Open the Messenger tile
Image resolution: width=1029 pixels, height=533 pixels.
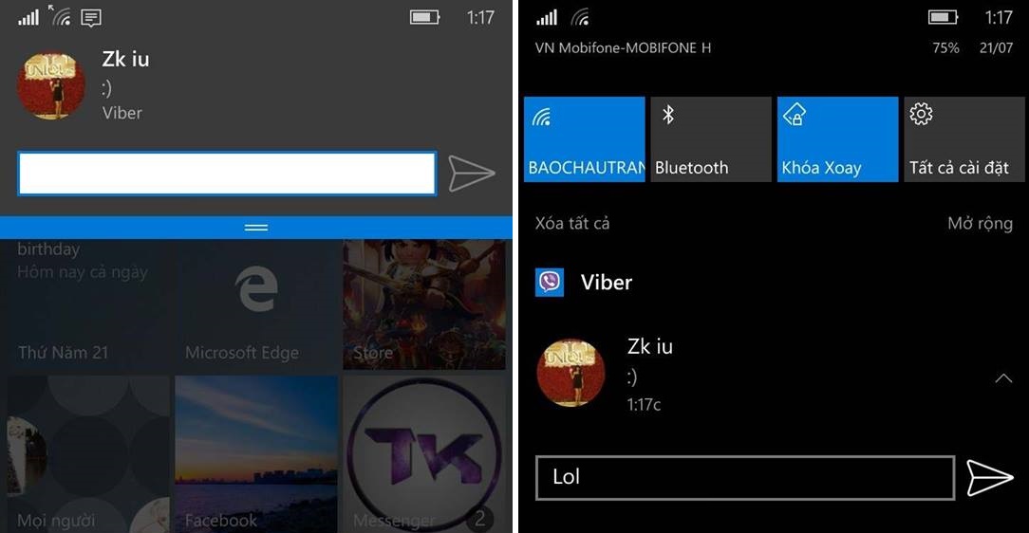click(424, 453)
